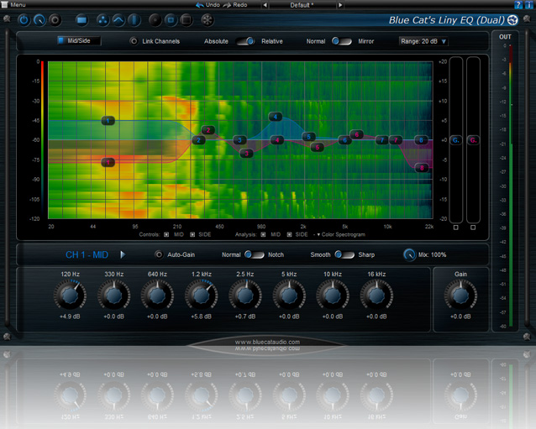Select pink EQ node 2 on the graph
Image resolution: width=536 pixels, height=429 pixels.
coord(208,130)
